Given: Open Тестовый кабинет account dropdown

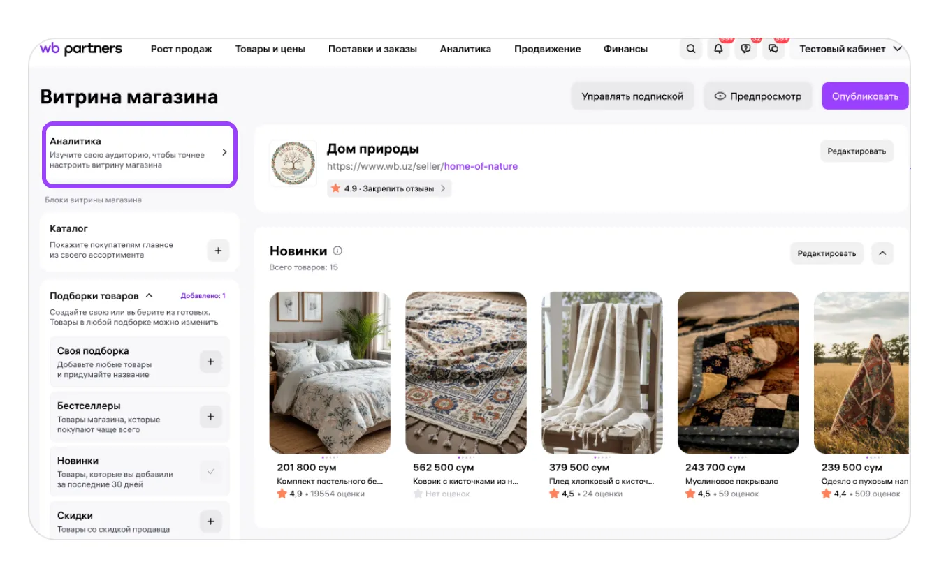Looking at the screenshot, I should coord(850,49).
